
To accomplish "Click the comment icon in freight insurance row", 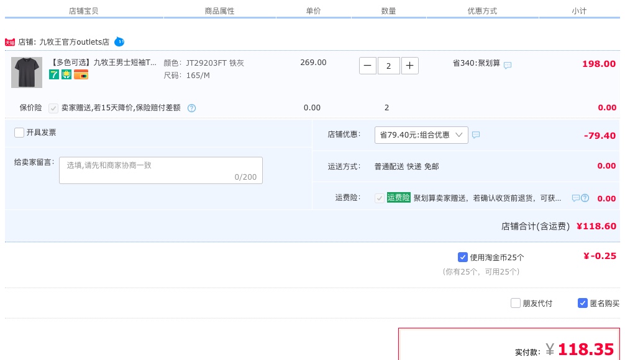I will [x=575, y=198].
